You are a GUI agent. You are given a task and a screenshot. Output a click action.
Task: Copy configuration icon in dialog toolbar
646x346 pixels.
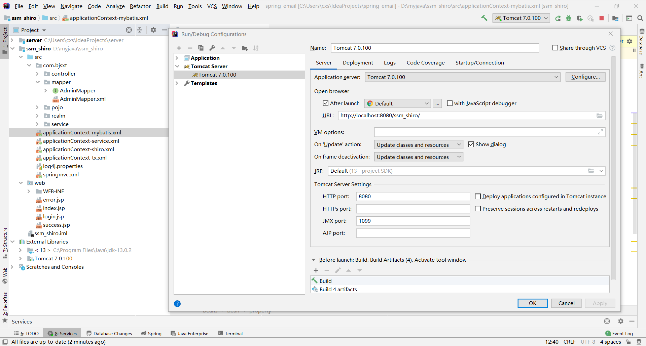(x=201, y=48)
